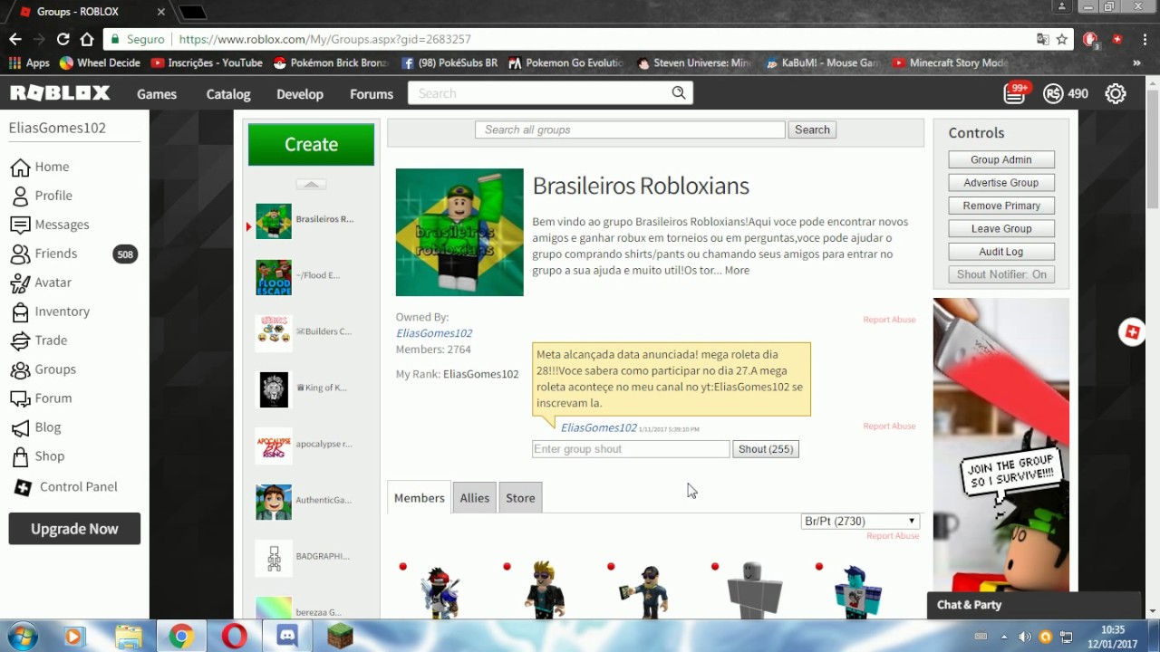Screen dimensions: 1160x652
Task: Click the magnifier icon in top search bar
Action: coord(679,93)
